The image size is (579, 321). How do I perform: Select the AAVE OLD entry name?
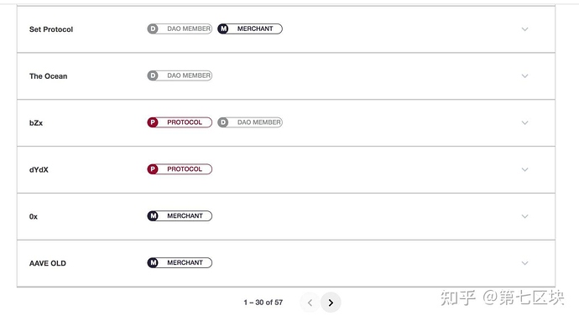point(48,263)
